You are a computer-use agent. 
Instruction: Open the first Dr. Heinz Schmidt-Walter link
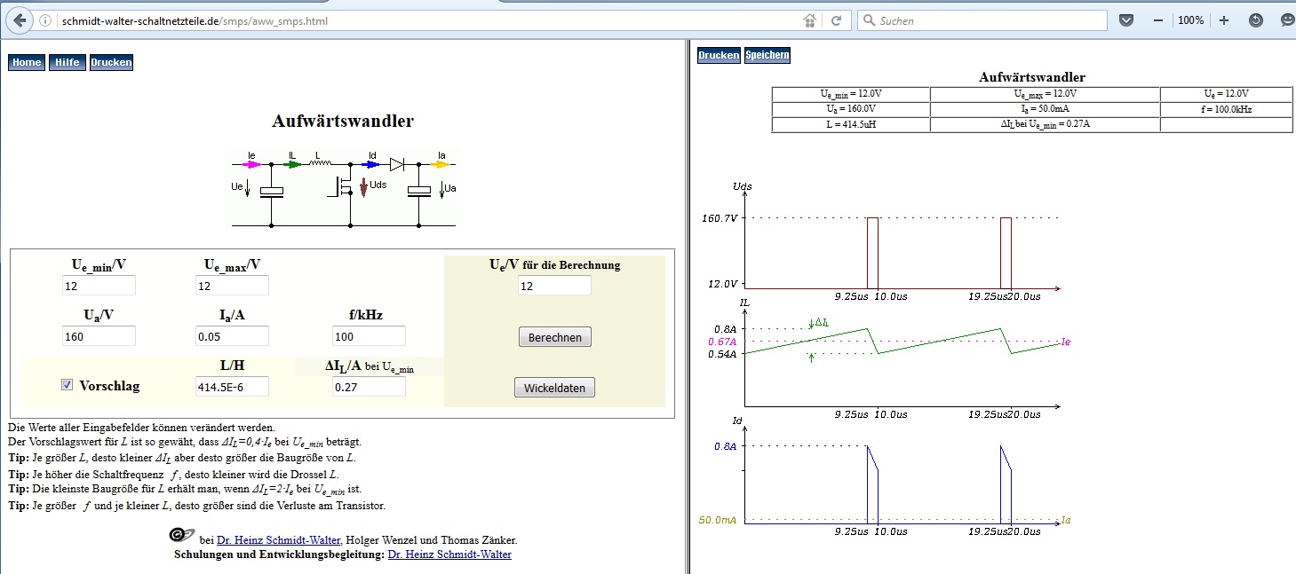[x=279, y=539]
